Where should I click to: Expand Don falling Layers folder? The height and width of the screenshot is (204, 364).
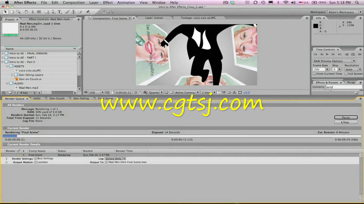(12, 75)
